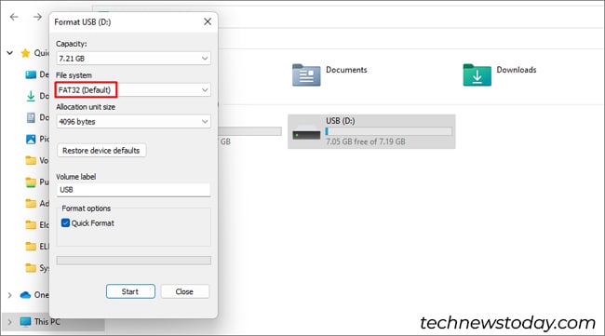Click Restore device defaults button
The width and height of the screenshot is (605, 336).
101,151
